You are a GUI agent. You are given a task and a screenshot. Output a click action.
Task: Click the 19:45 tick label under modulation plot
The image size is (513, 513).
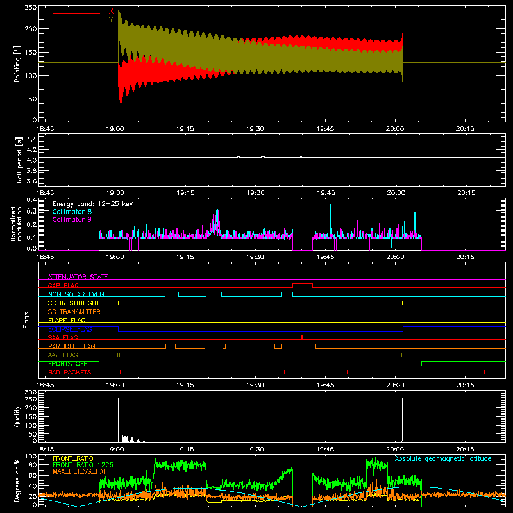pos(325,257)
